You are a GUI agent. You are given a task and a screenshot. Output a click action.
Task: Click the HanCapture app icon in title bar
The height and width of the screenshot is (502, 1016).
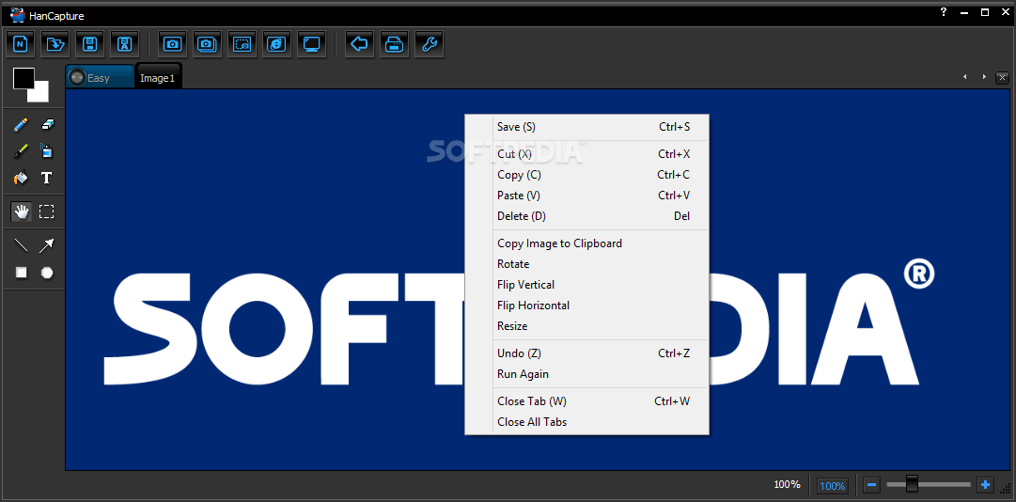[18, 15]
